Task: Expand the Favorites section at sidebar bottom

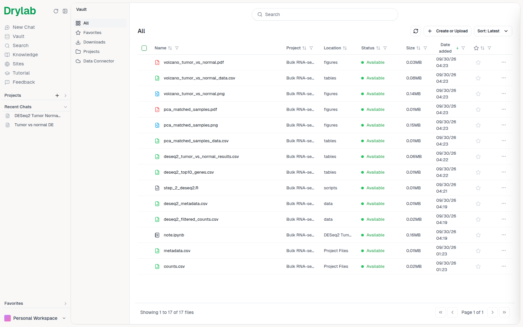Action: coord(65,303)
